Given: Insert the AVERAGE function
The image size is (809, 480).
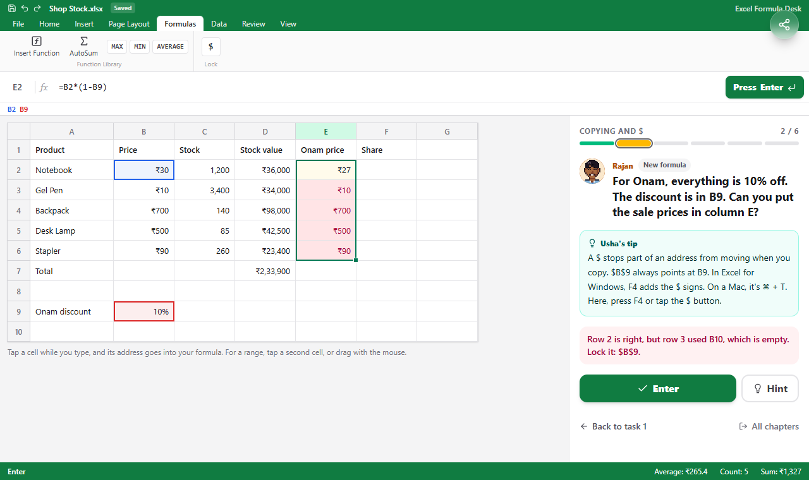Looking at the screenshot, I should [170, 47].
